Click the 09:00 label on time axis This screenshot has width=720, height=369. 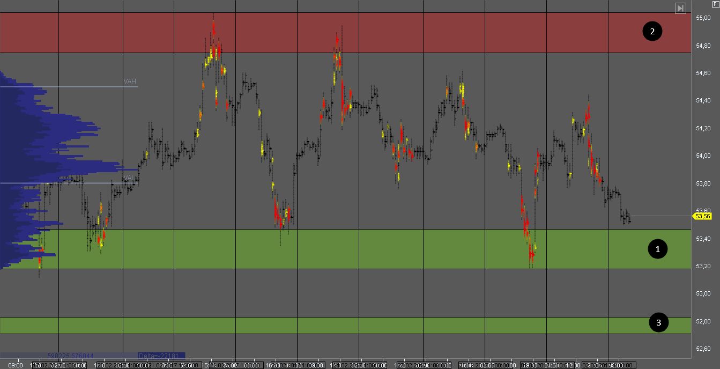pyautogui.click(x=16, y=365)
